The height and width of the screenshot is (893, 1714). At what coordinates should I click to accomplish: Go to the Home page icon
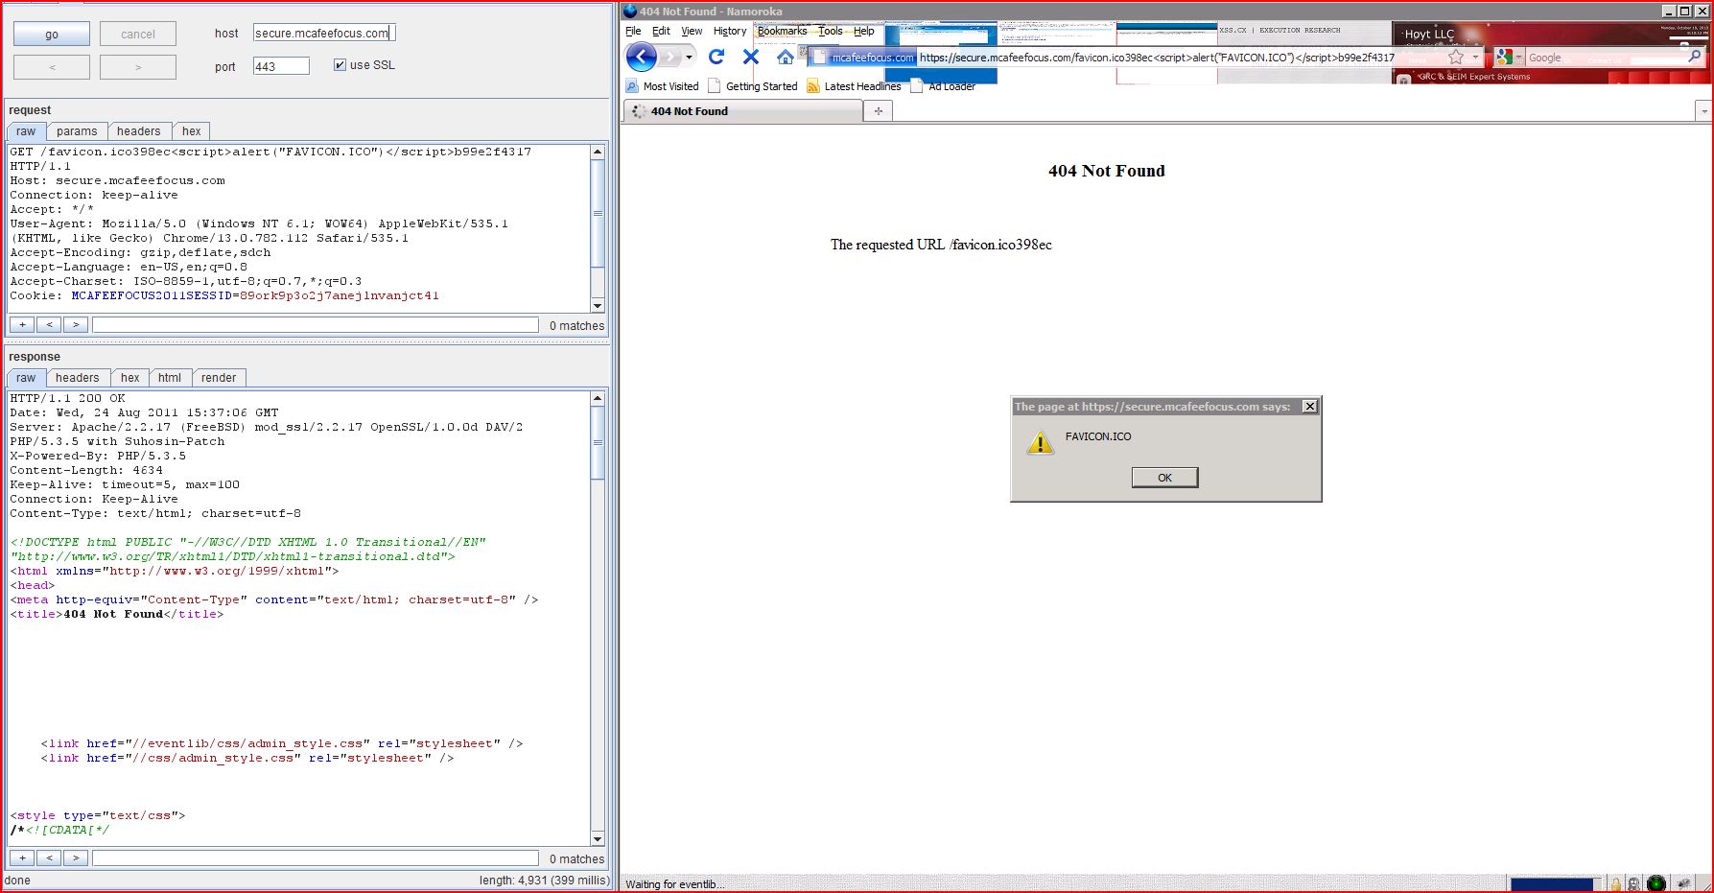pyautogui.click(x=785, y=58)
